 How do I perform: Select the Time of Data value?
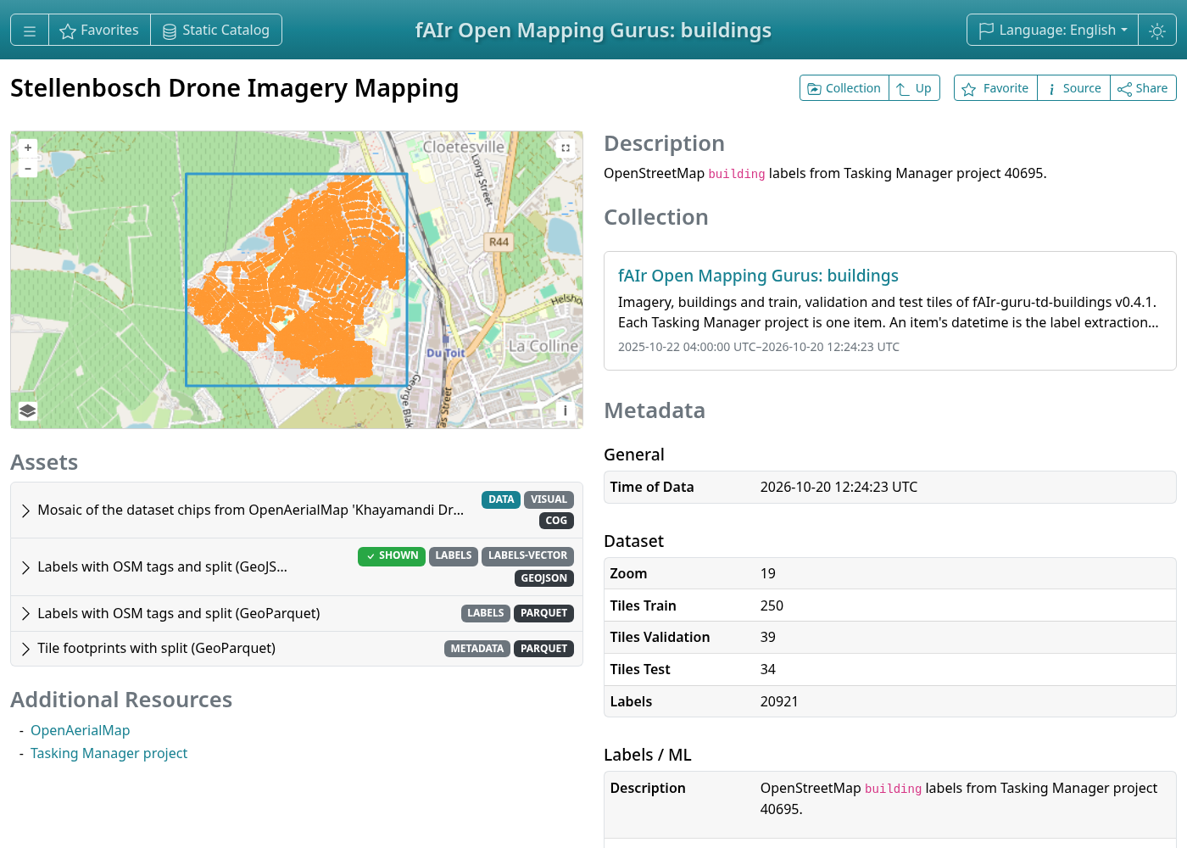[839, 488]
